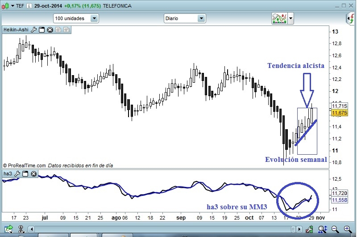Click the vertical zoom magnifier icon
The height and width of the screenshot is (237, 357).
[x=323, y=229]
